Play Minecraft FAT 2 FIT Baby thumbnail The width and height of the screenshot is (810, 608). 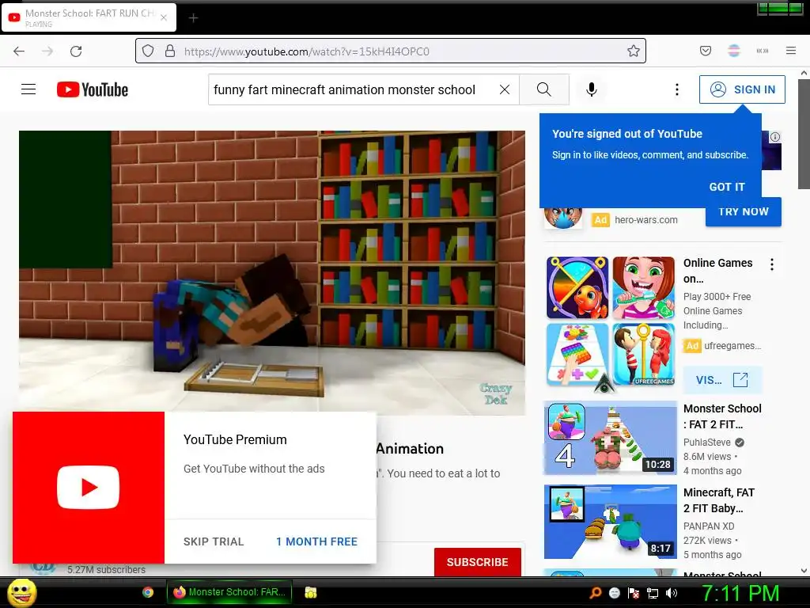point(610,521)
